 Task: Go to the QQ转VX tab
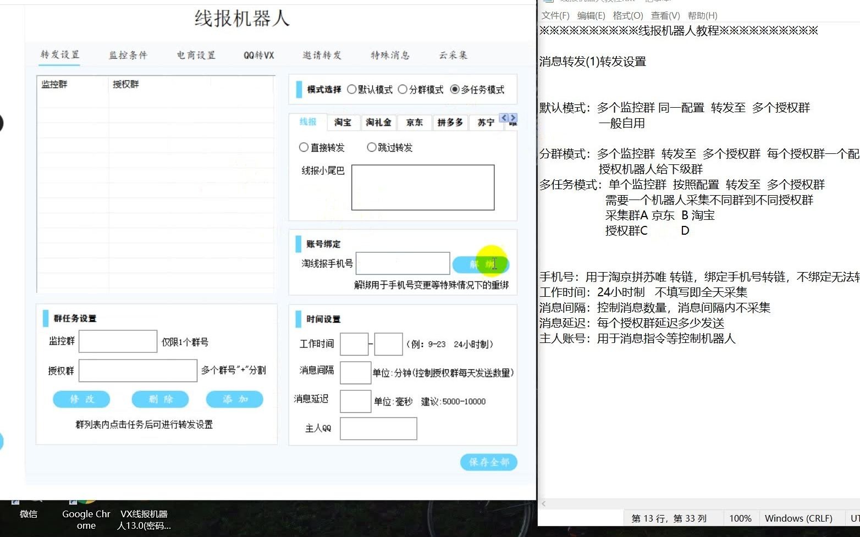[259, 55]
